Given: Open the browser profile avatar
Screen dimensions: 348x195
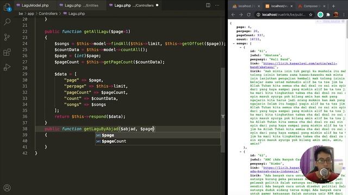Looking at the screenshot, I should [336, 15].
